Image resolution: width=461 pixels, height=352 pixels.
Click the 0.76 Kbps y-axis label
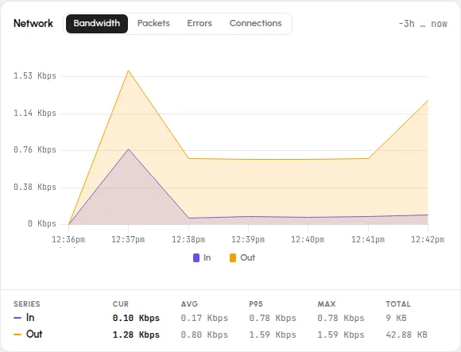pyautogui.click(x=35, y=150)
